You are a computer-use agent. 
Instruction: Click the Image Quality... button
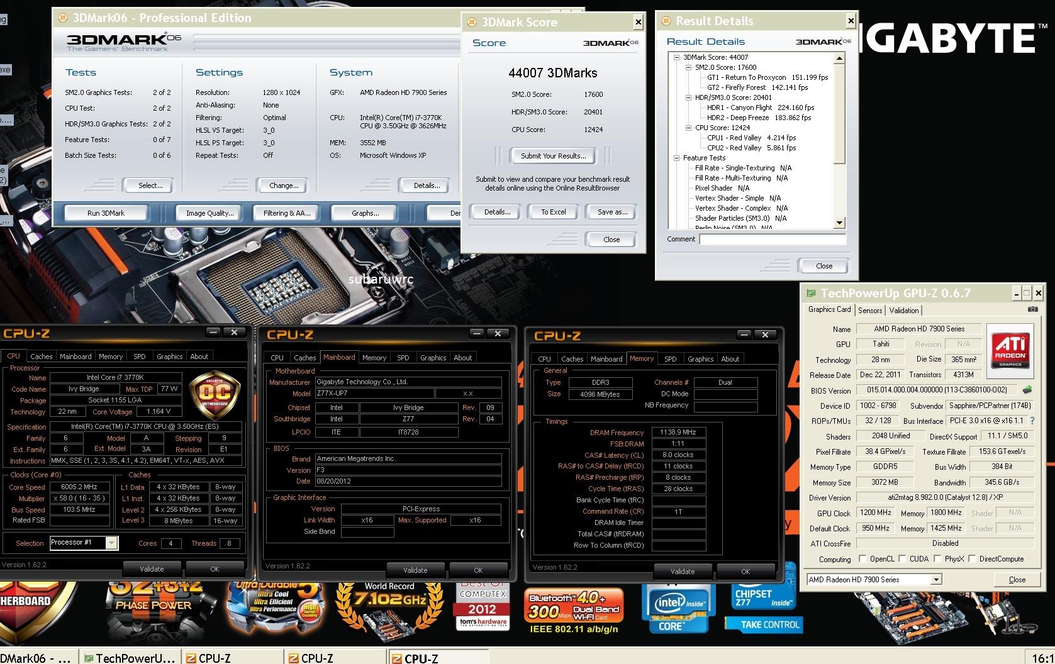(210, 213)
